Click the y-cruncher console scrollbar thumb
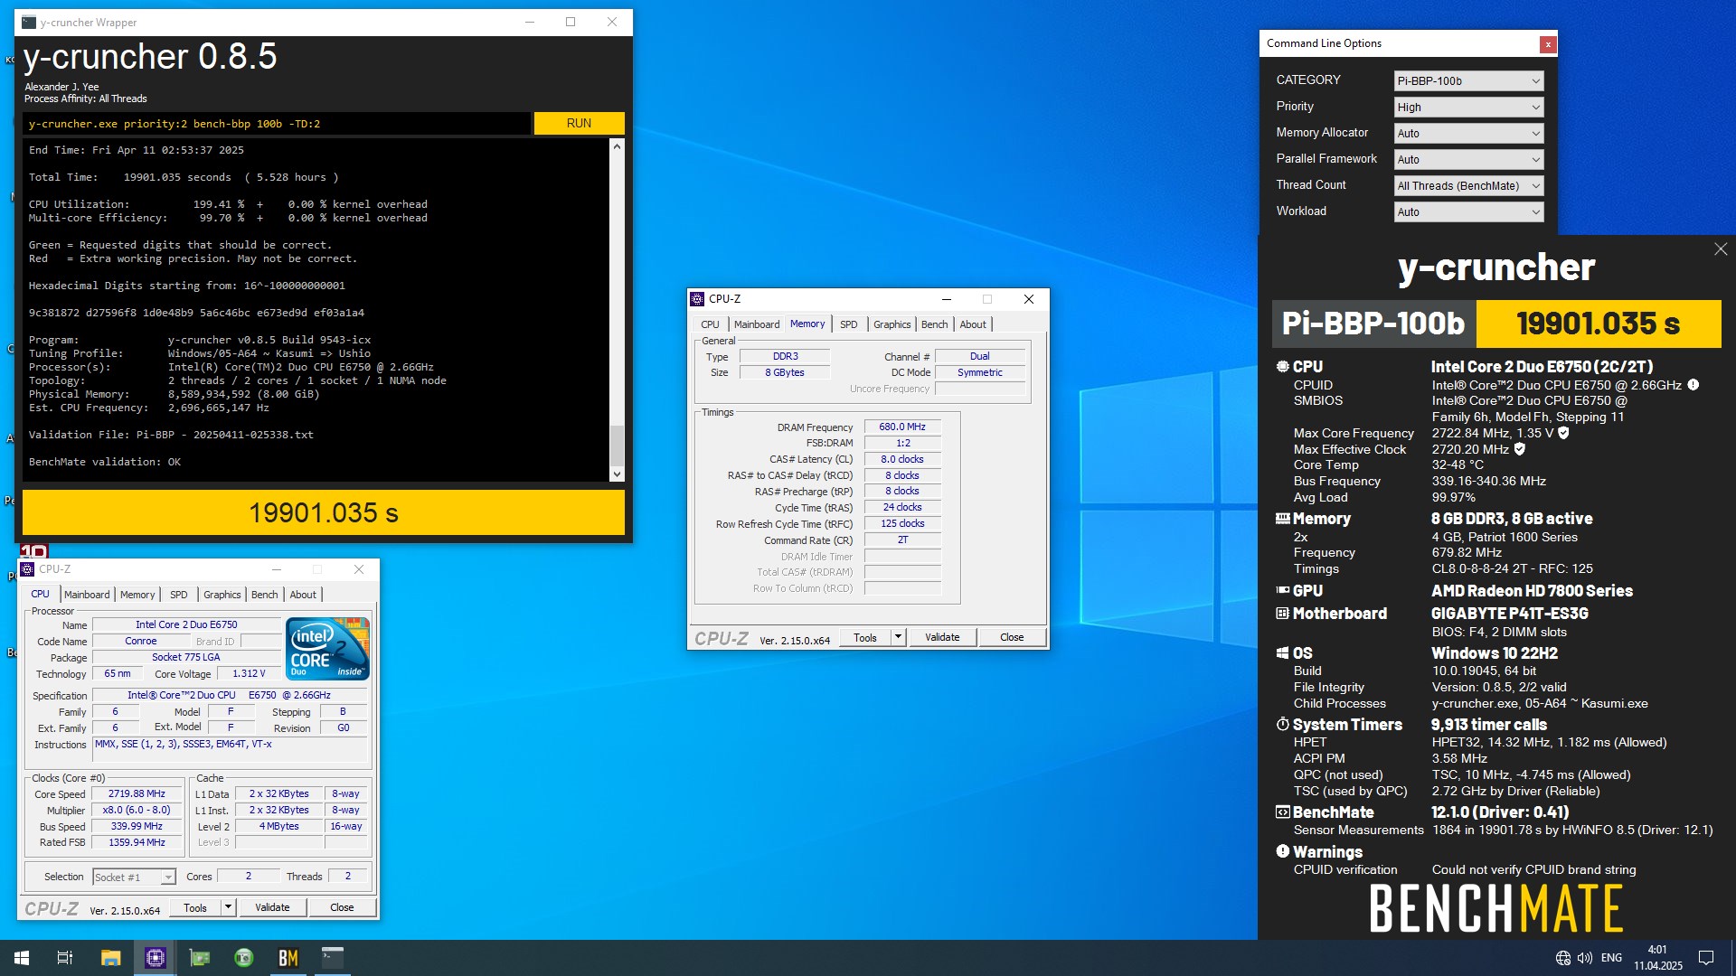Screen dimensions: 1736x976 pyautogui.click(x=617, y=445)
